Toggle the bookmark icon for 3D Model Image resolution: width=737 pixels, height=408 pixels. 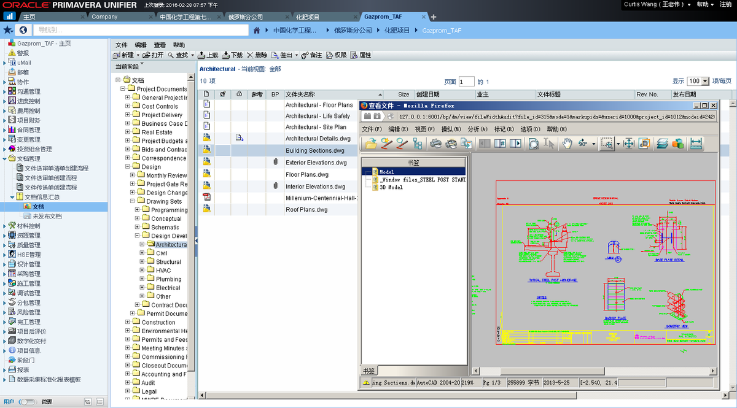(x=375, y=187)
